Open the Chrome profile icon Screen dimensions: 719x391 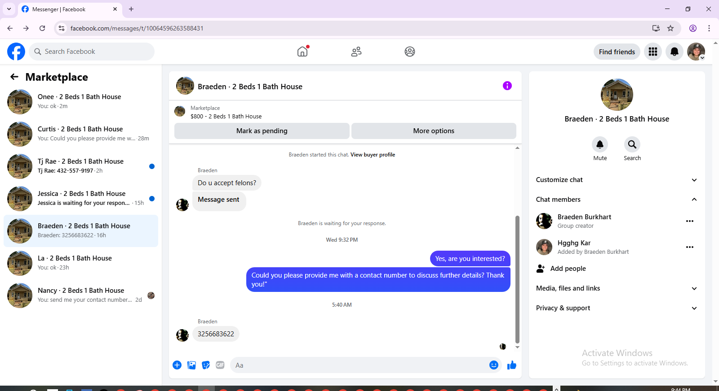(693, 28)
